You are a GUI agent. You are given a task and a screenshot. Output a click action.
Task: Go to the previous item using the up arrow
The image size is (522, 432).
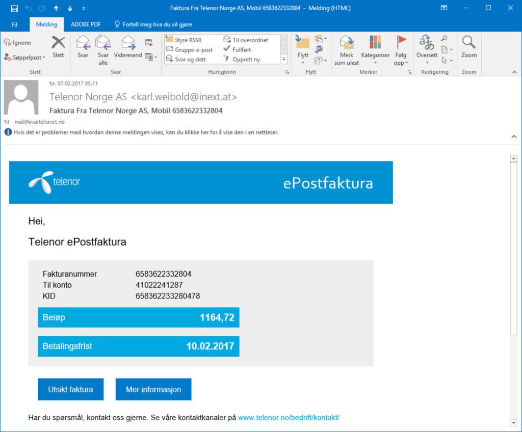pyautogui.click(x=56, y=8)
